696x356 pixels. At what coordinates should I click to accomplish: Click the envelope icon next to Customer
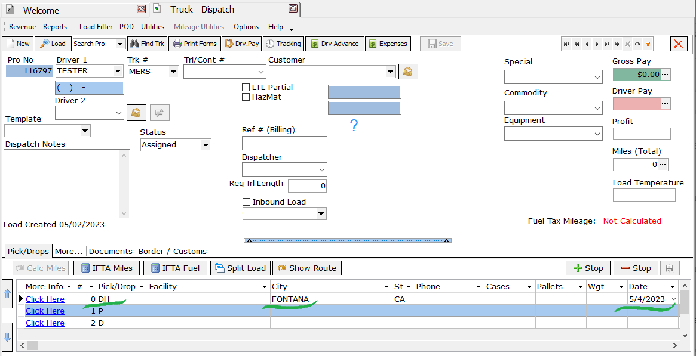pyautogui.click(x=408, y=72)
